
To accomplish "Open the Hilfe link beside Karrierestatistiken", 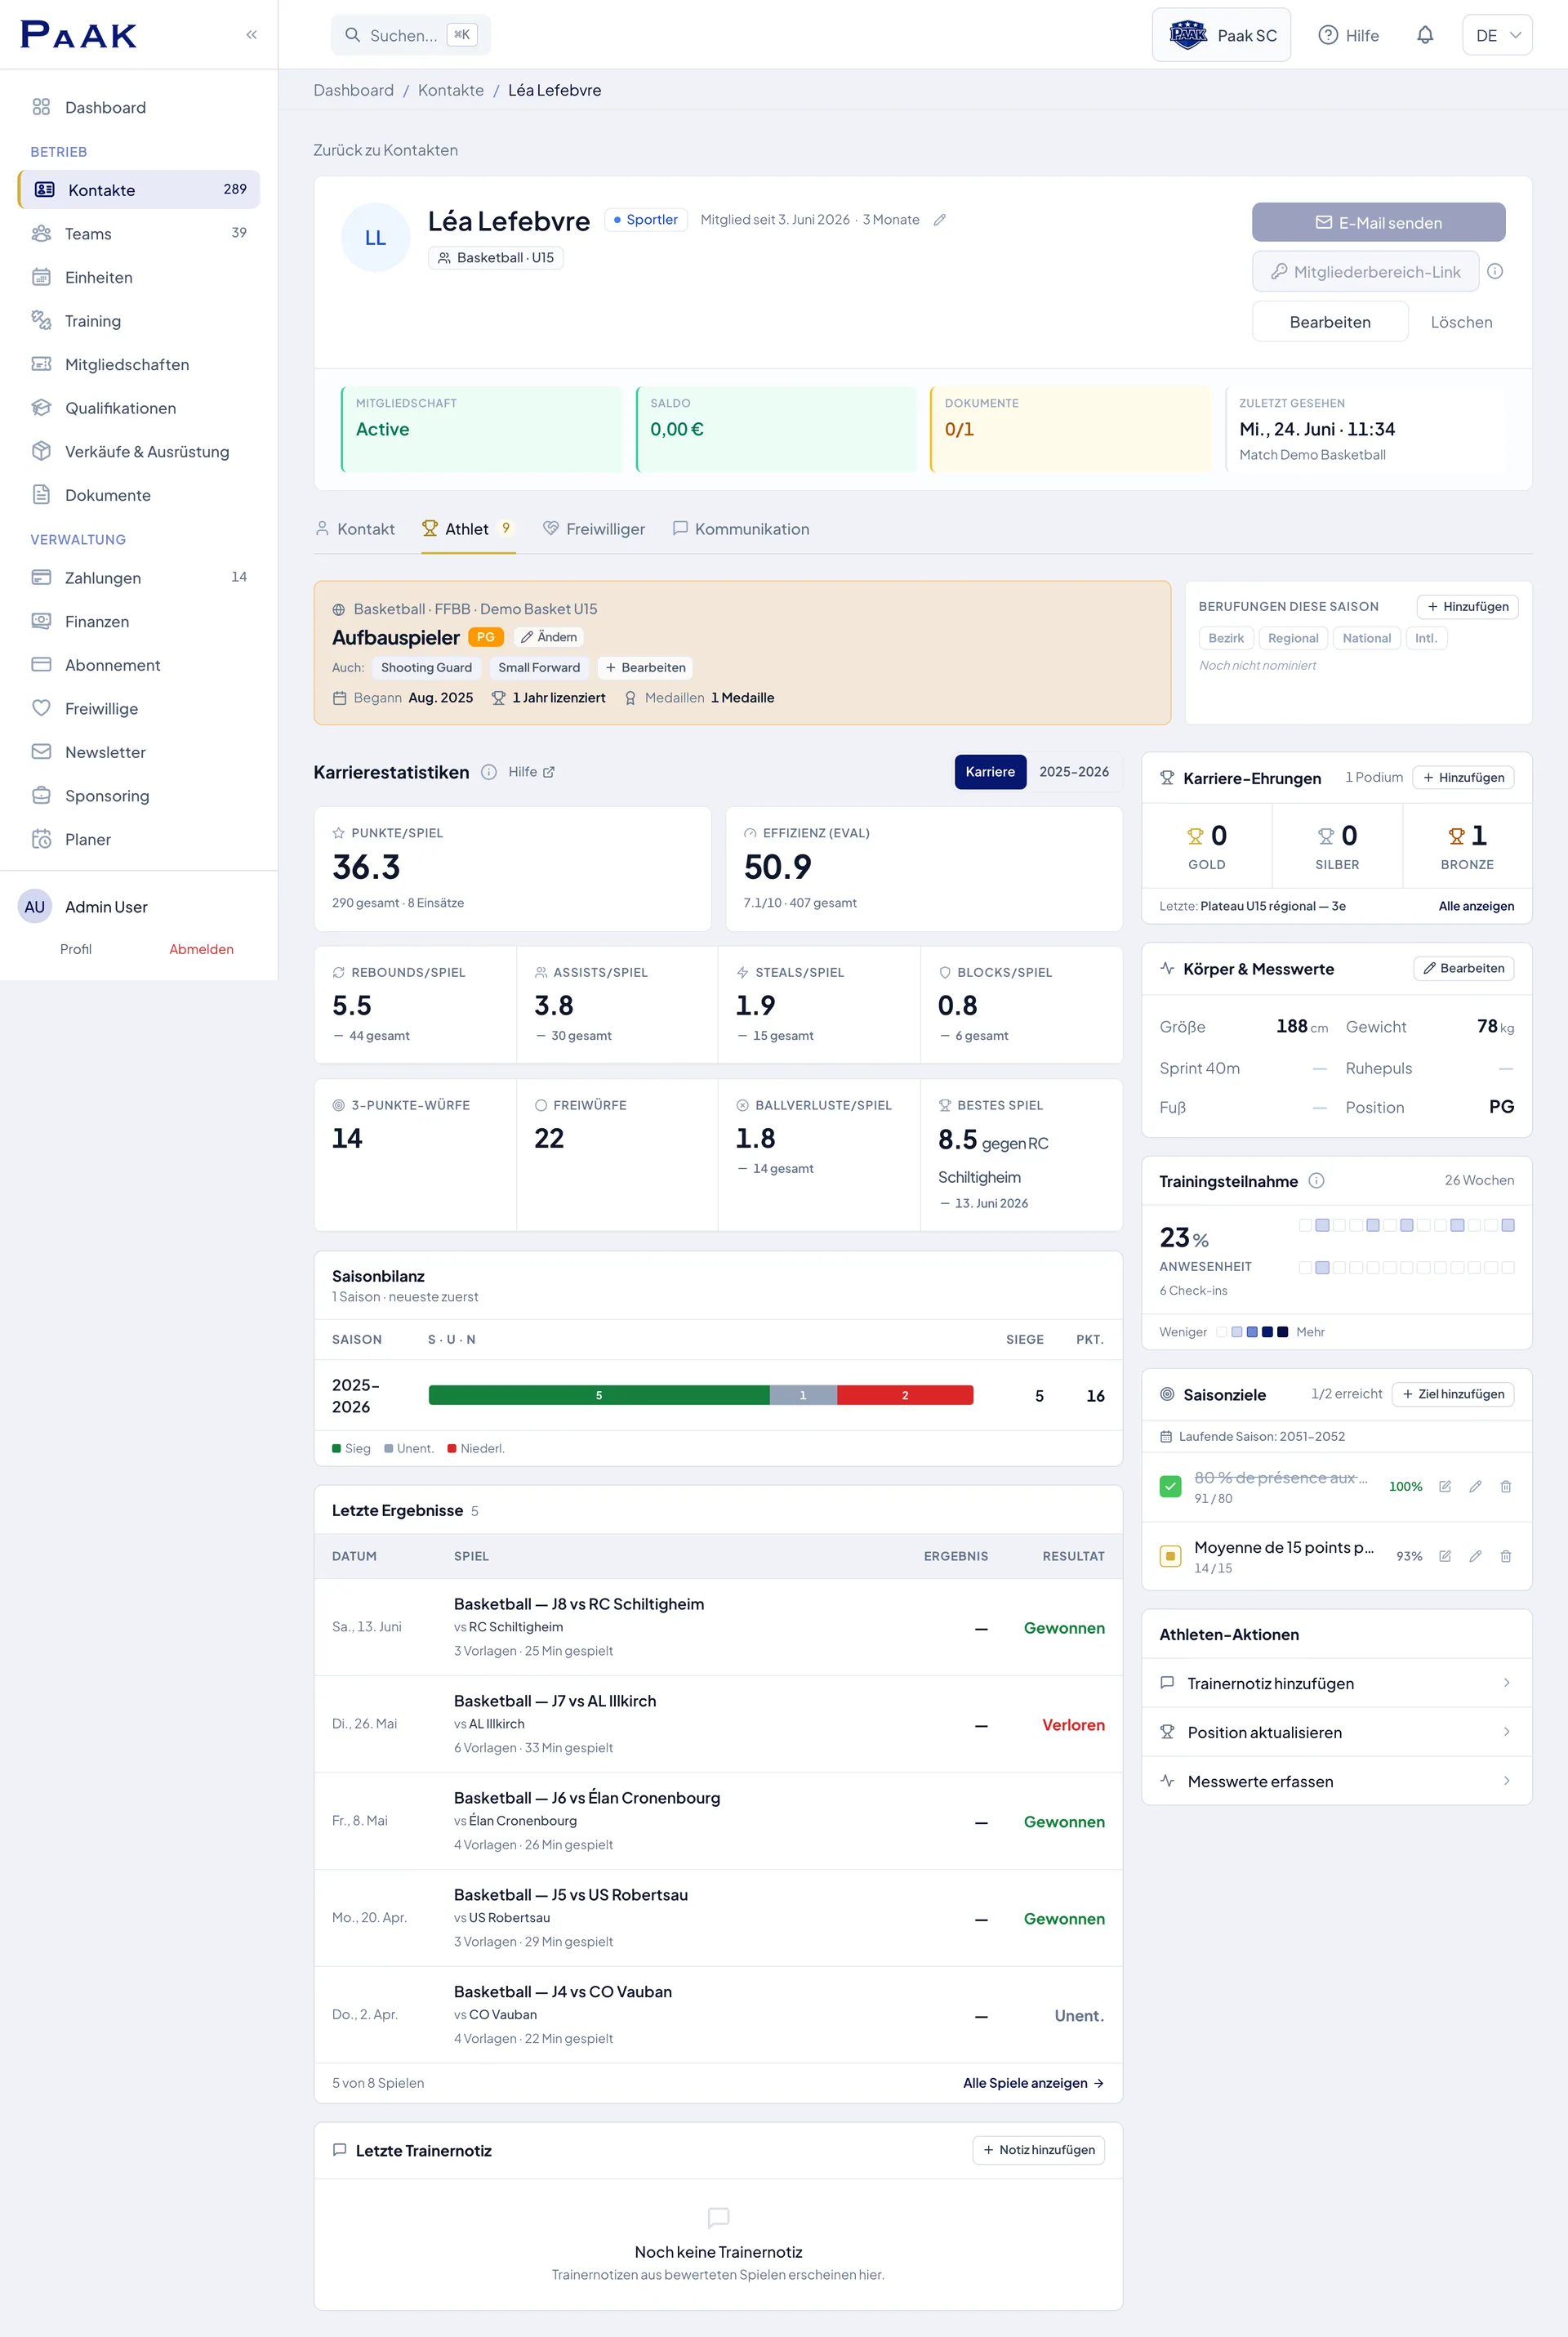I will point(531,772).
